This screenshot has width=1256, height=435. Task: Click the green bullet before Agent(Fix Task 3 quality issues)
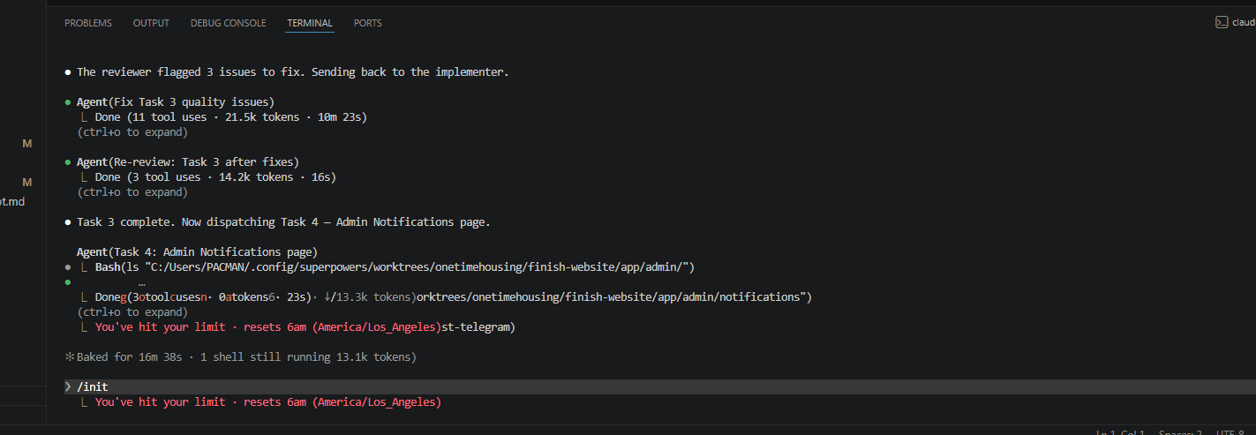pyautogui.click(x=68, y=102)
